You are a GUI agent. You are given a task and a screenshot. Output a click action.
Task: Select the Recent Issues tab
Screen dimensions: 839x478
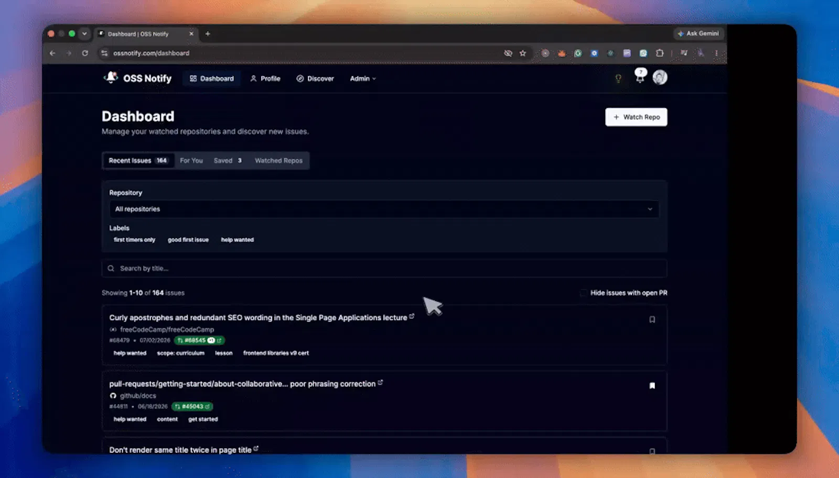pos(138,161)
